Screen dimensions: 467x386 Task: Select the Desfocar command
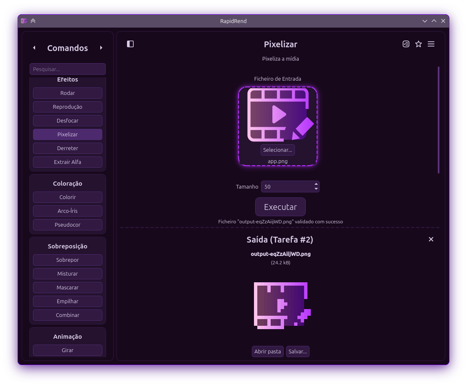(x=68, y=121)
